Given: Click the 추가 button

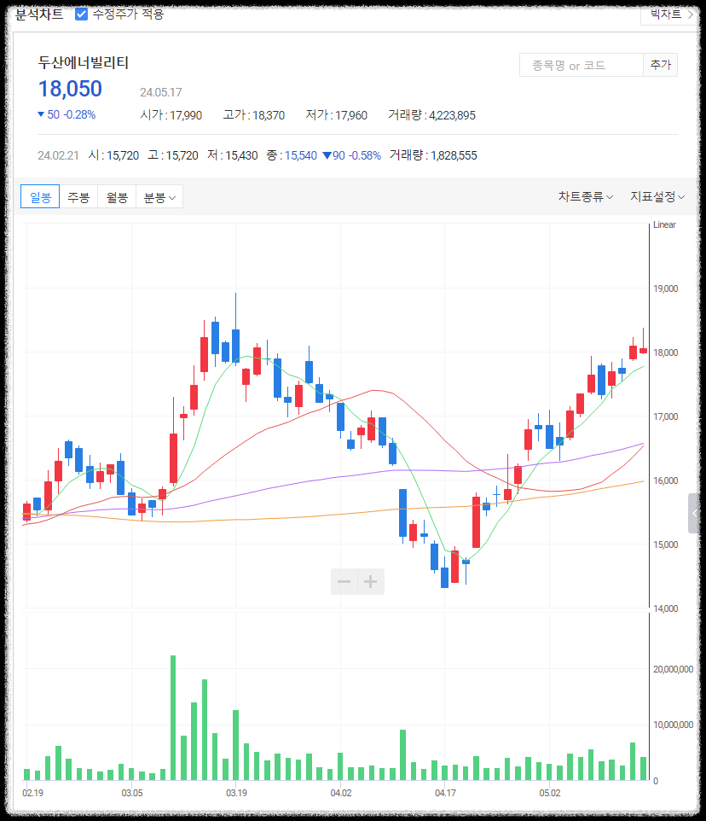Looking at the screenshot, I should point(661,65).
